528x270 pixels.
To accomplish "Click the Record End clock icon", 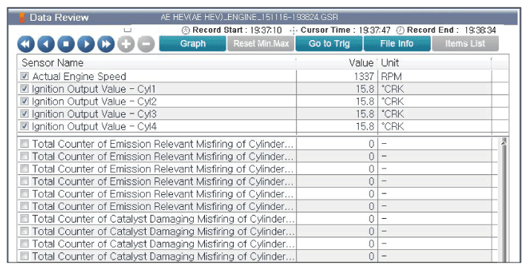I will (x=400, y=30).
